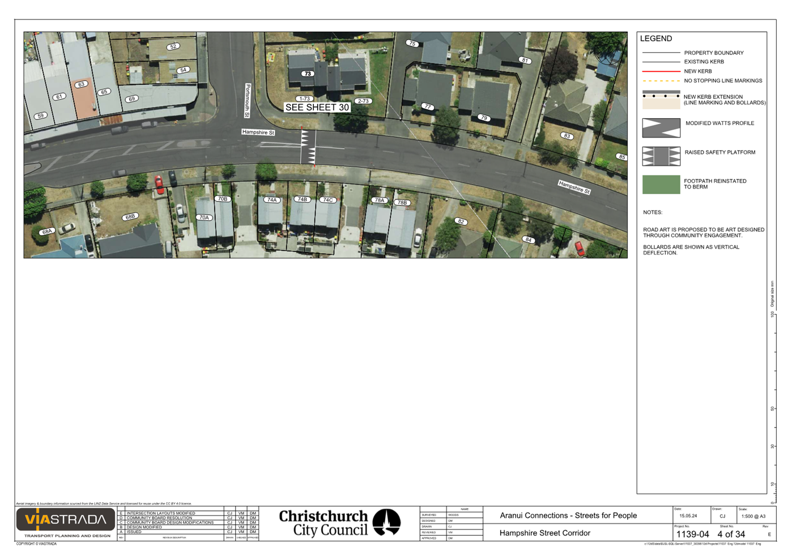Click the PROPERTY BOUNDARY legend text
The image size is (792, 560).
(x=713, y=53)
